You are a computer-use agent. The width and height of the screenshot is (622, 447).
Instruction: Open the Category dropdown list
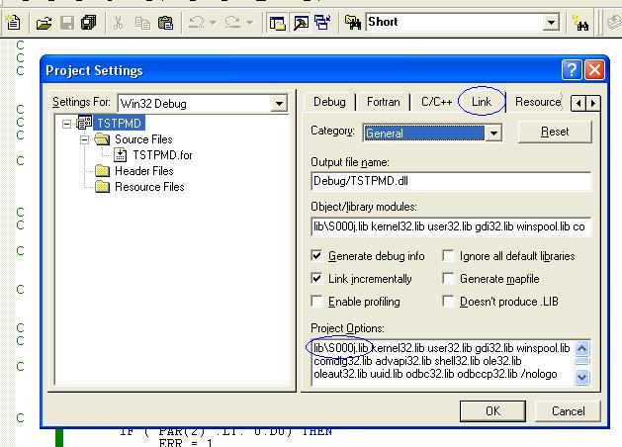click(492, 133)
